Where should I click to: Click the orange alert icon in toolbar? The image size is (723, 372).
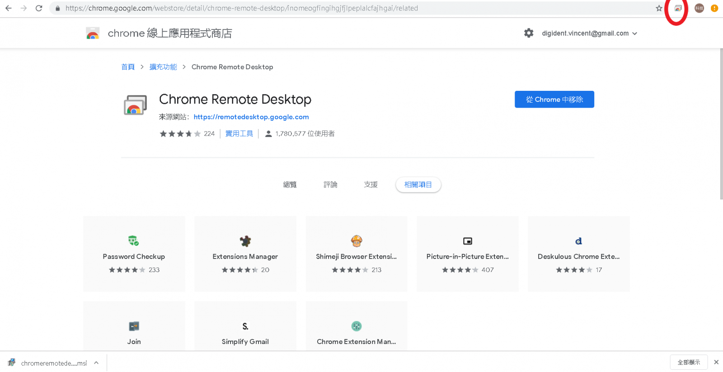pos(714,8)
